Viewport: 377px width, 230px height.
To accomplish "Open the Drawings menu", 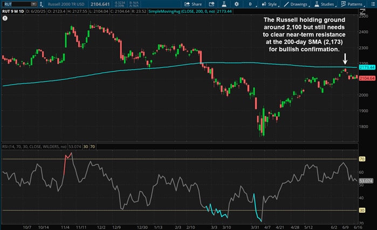I will 296,4.
